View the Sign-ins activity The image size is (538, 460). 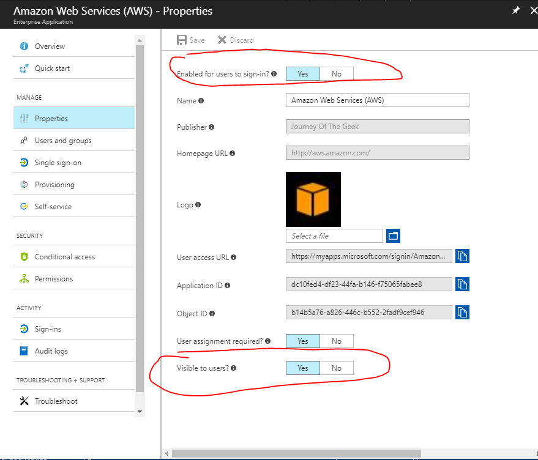(x=74, y=329)
